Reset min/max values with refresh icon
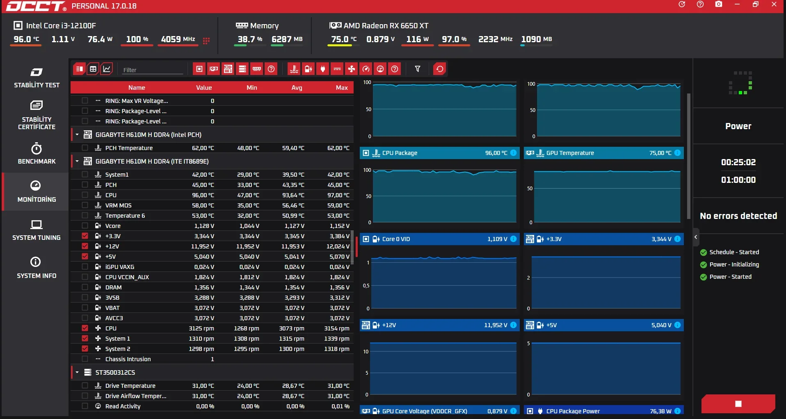The height and width of the screenshot is (419, 786). point(440,69)
